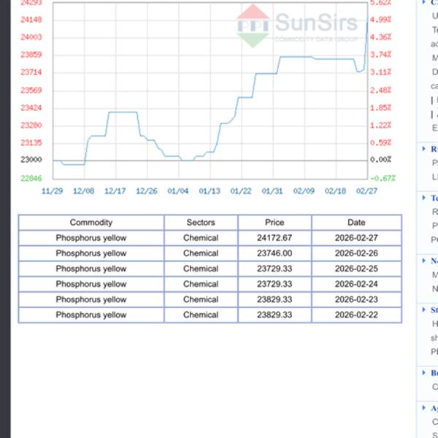Image resolution: width=438 pixels, height=438 pixels.
Task: Click the 23829.33 price for 2026-02-23
Action: (x=274, y=299)
